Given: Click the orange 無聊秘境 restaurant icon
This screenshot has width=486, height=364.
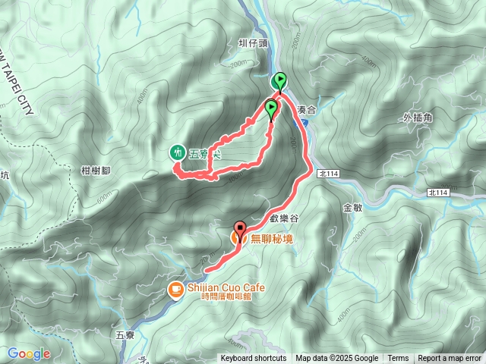Looking at the screenshot, I should pyautogui.click(x=238, y=239).
